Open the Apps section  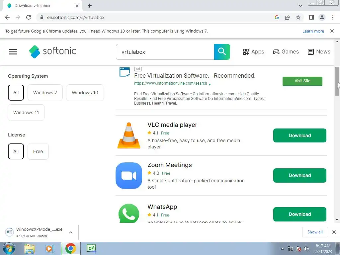(x=253, y=51)
